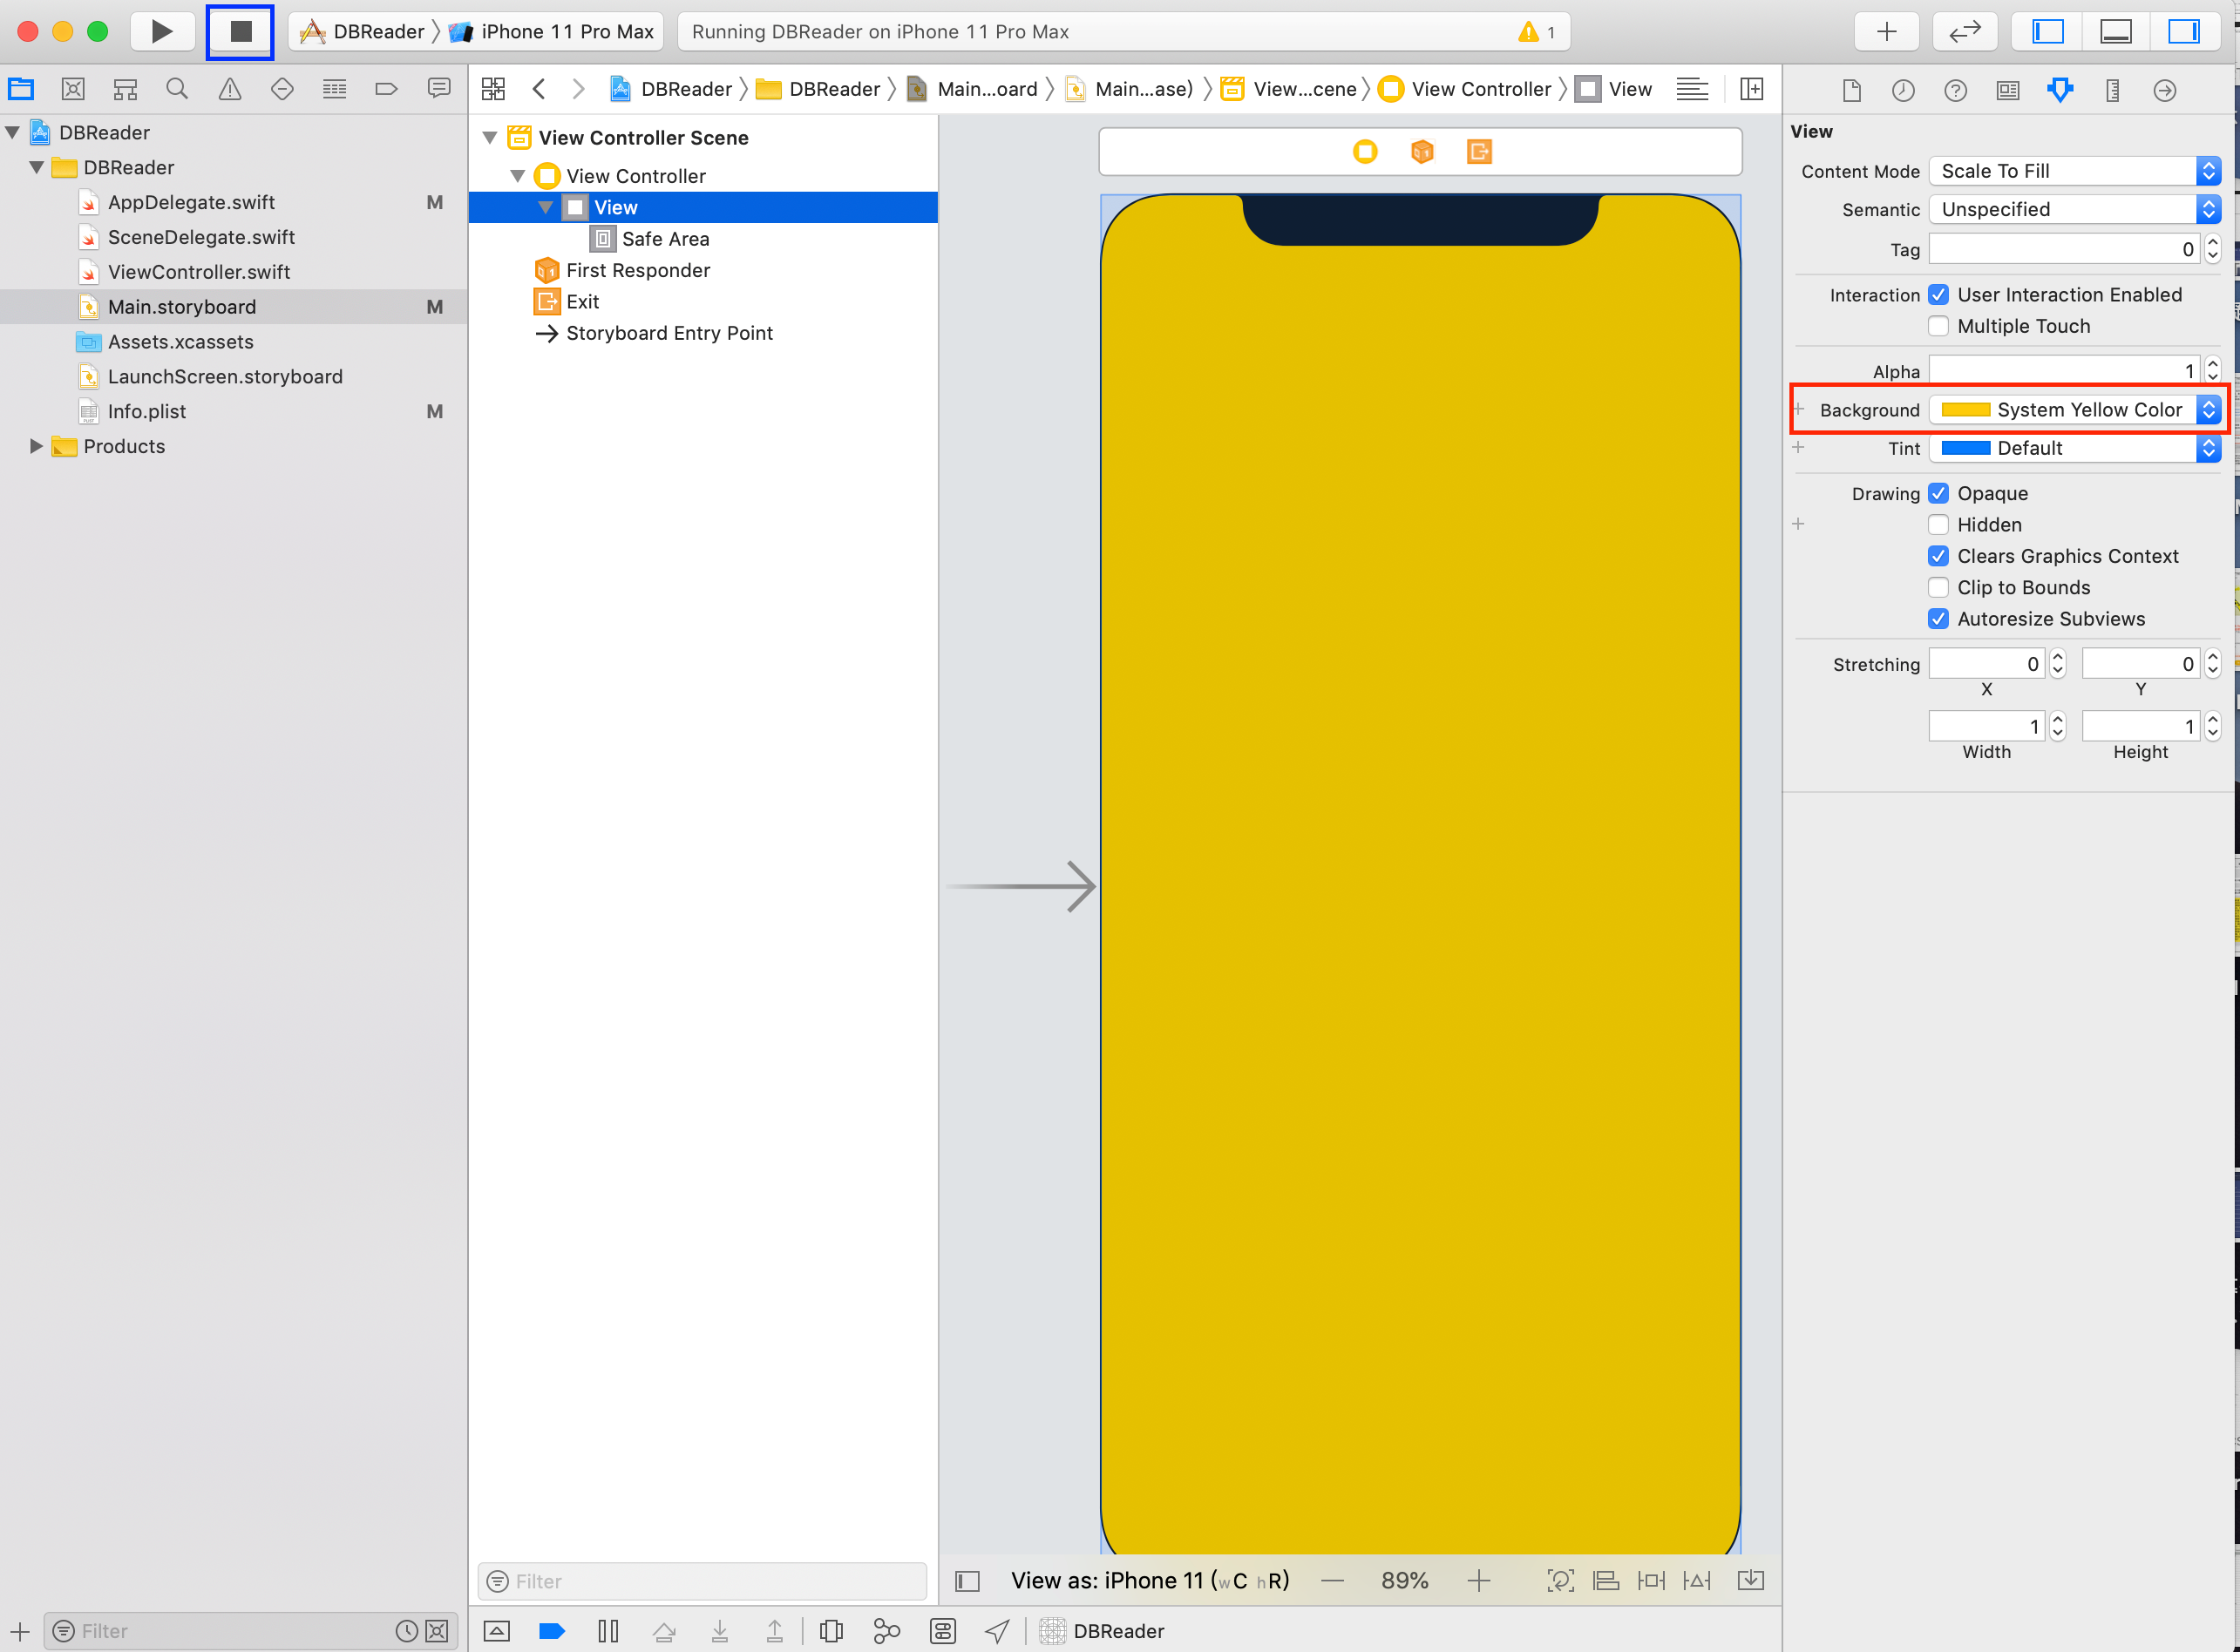Screen dimensions: 2240x1652
Task: Add an editor on the right
Action: (x=1752, y=89)
